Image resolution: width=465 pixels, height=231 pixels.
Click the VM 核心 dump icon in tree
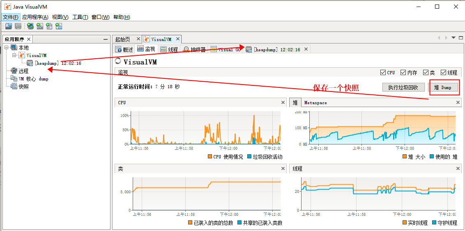14,78
